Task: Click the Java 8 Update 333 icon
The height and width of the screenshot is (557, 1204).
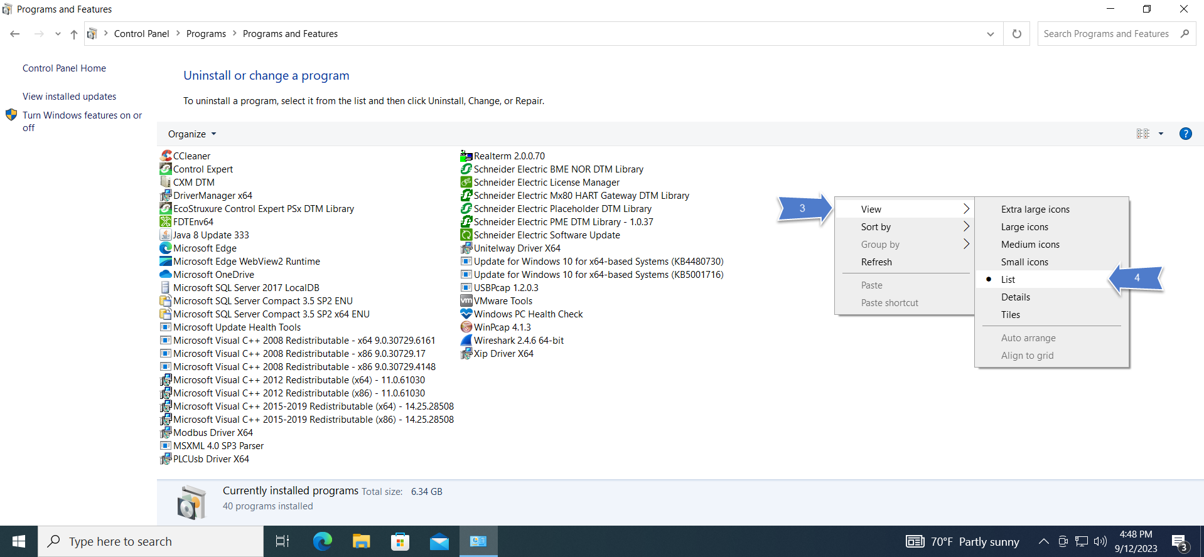Action: 166,235
